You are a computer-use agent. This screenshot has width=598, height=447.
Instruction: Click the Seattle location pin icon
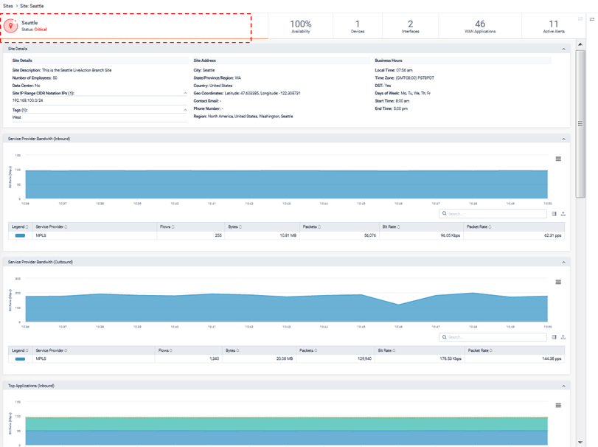11,26
